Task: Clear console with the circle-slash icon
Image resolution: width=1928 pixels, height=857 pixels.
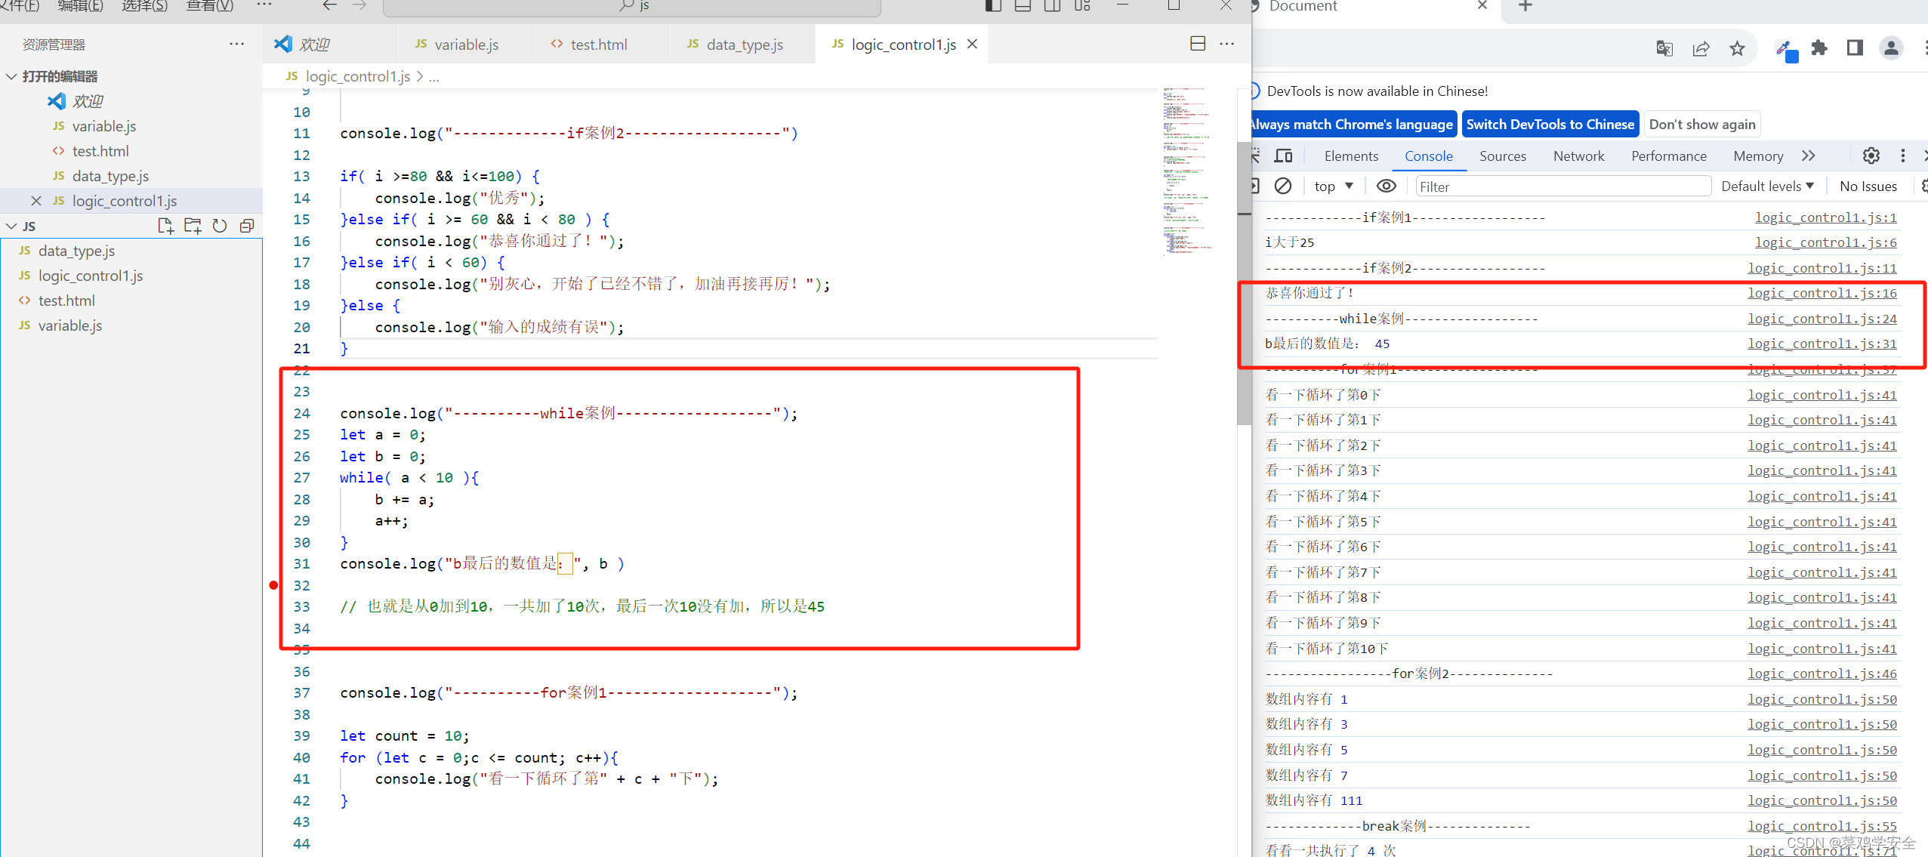Action: click(x=1283, y=186)
